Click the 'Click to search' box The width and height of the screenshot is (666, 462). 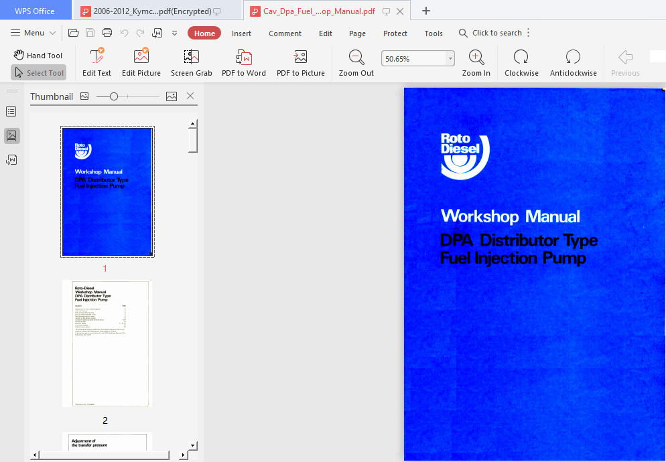pos(490,33)
